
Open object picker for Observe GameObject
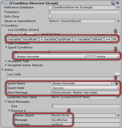[x=118, y=21]
